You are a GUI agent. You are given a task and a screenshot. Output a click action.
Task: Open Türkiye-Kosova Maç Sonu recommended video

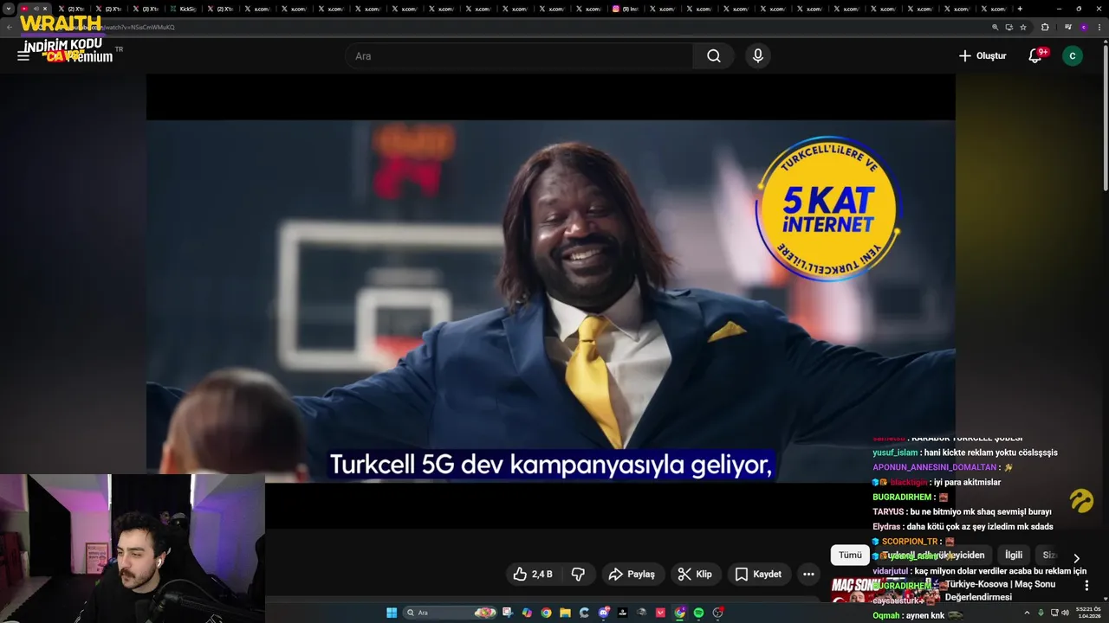pos(1000,590)
